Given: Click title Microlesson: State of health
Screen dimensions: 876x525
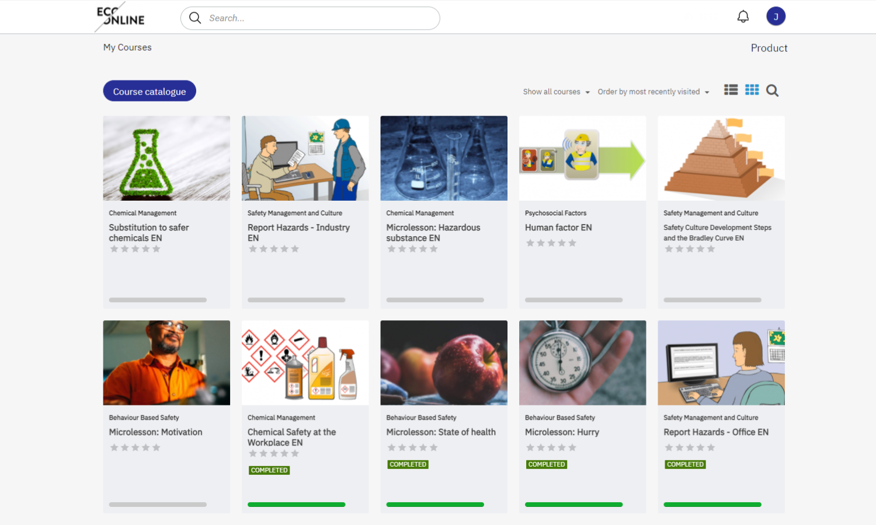Looking at the screenshot, I should [x=441, y=432].
